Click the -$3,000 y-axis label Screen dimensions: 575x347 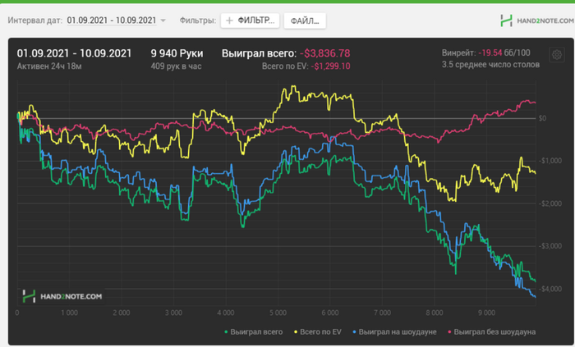550,246
